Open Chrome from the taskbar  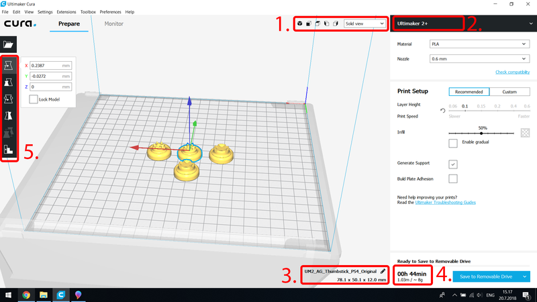(26, 295)
